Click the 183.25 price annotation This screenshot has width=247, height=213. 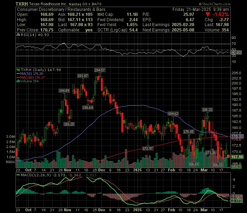coord(69,124)
